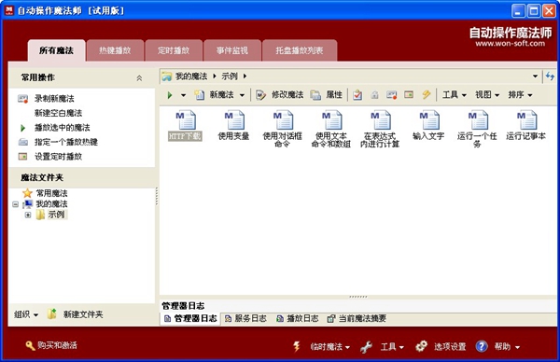Viewport: 560px width, 362px height.
Task: Click the 新魔法 toolbar button
Action: pos(215,94)
